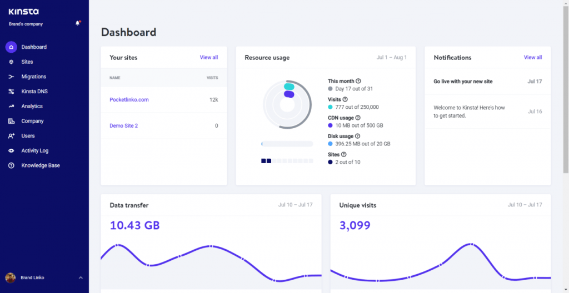This screenshot has height=293, width=569.
Task: Click the circular resource usage chart
Action: click(x=287, y=104)
